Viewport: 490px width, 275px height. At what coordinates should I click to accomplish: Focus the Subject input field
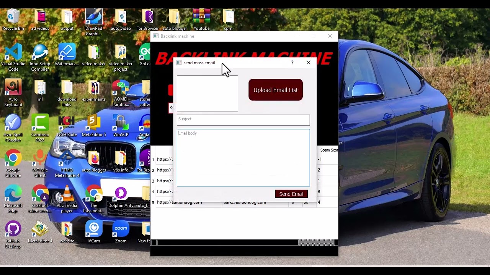(243, 120)
